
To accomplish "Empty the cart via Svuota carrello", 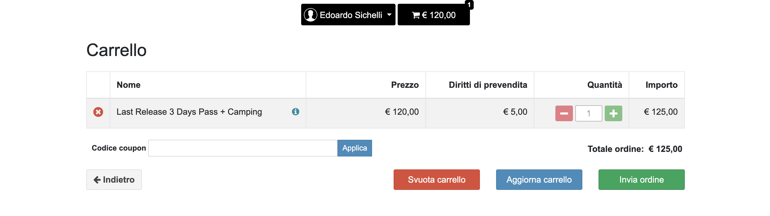I will [x=436, y=180].
